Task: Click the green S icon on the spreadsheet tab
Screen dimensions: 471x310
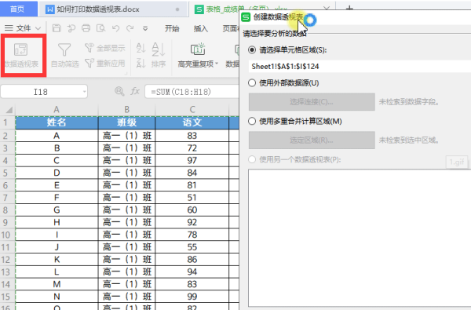Action: [x=199, y=9]
